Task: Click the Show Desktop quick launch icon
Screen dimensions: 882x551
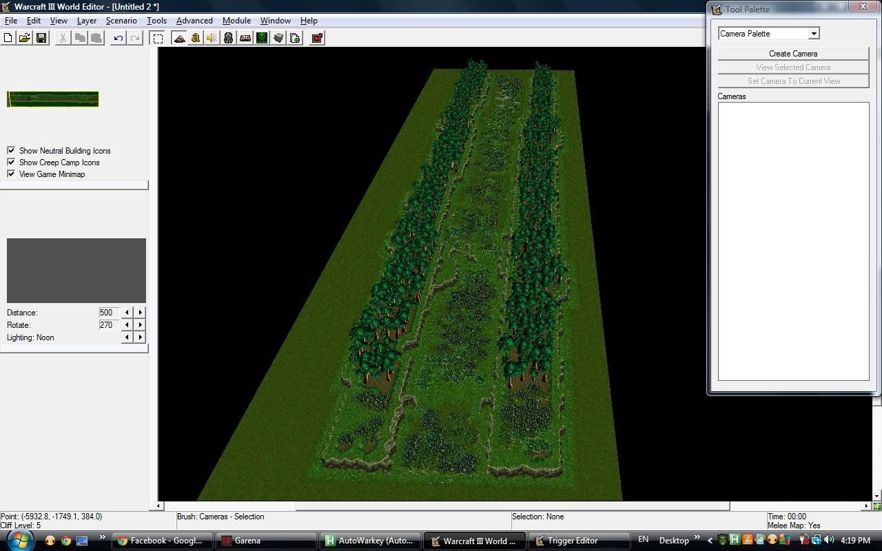Action: point(82,541)
